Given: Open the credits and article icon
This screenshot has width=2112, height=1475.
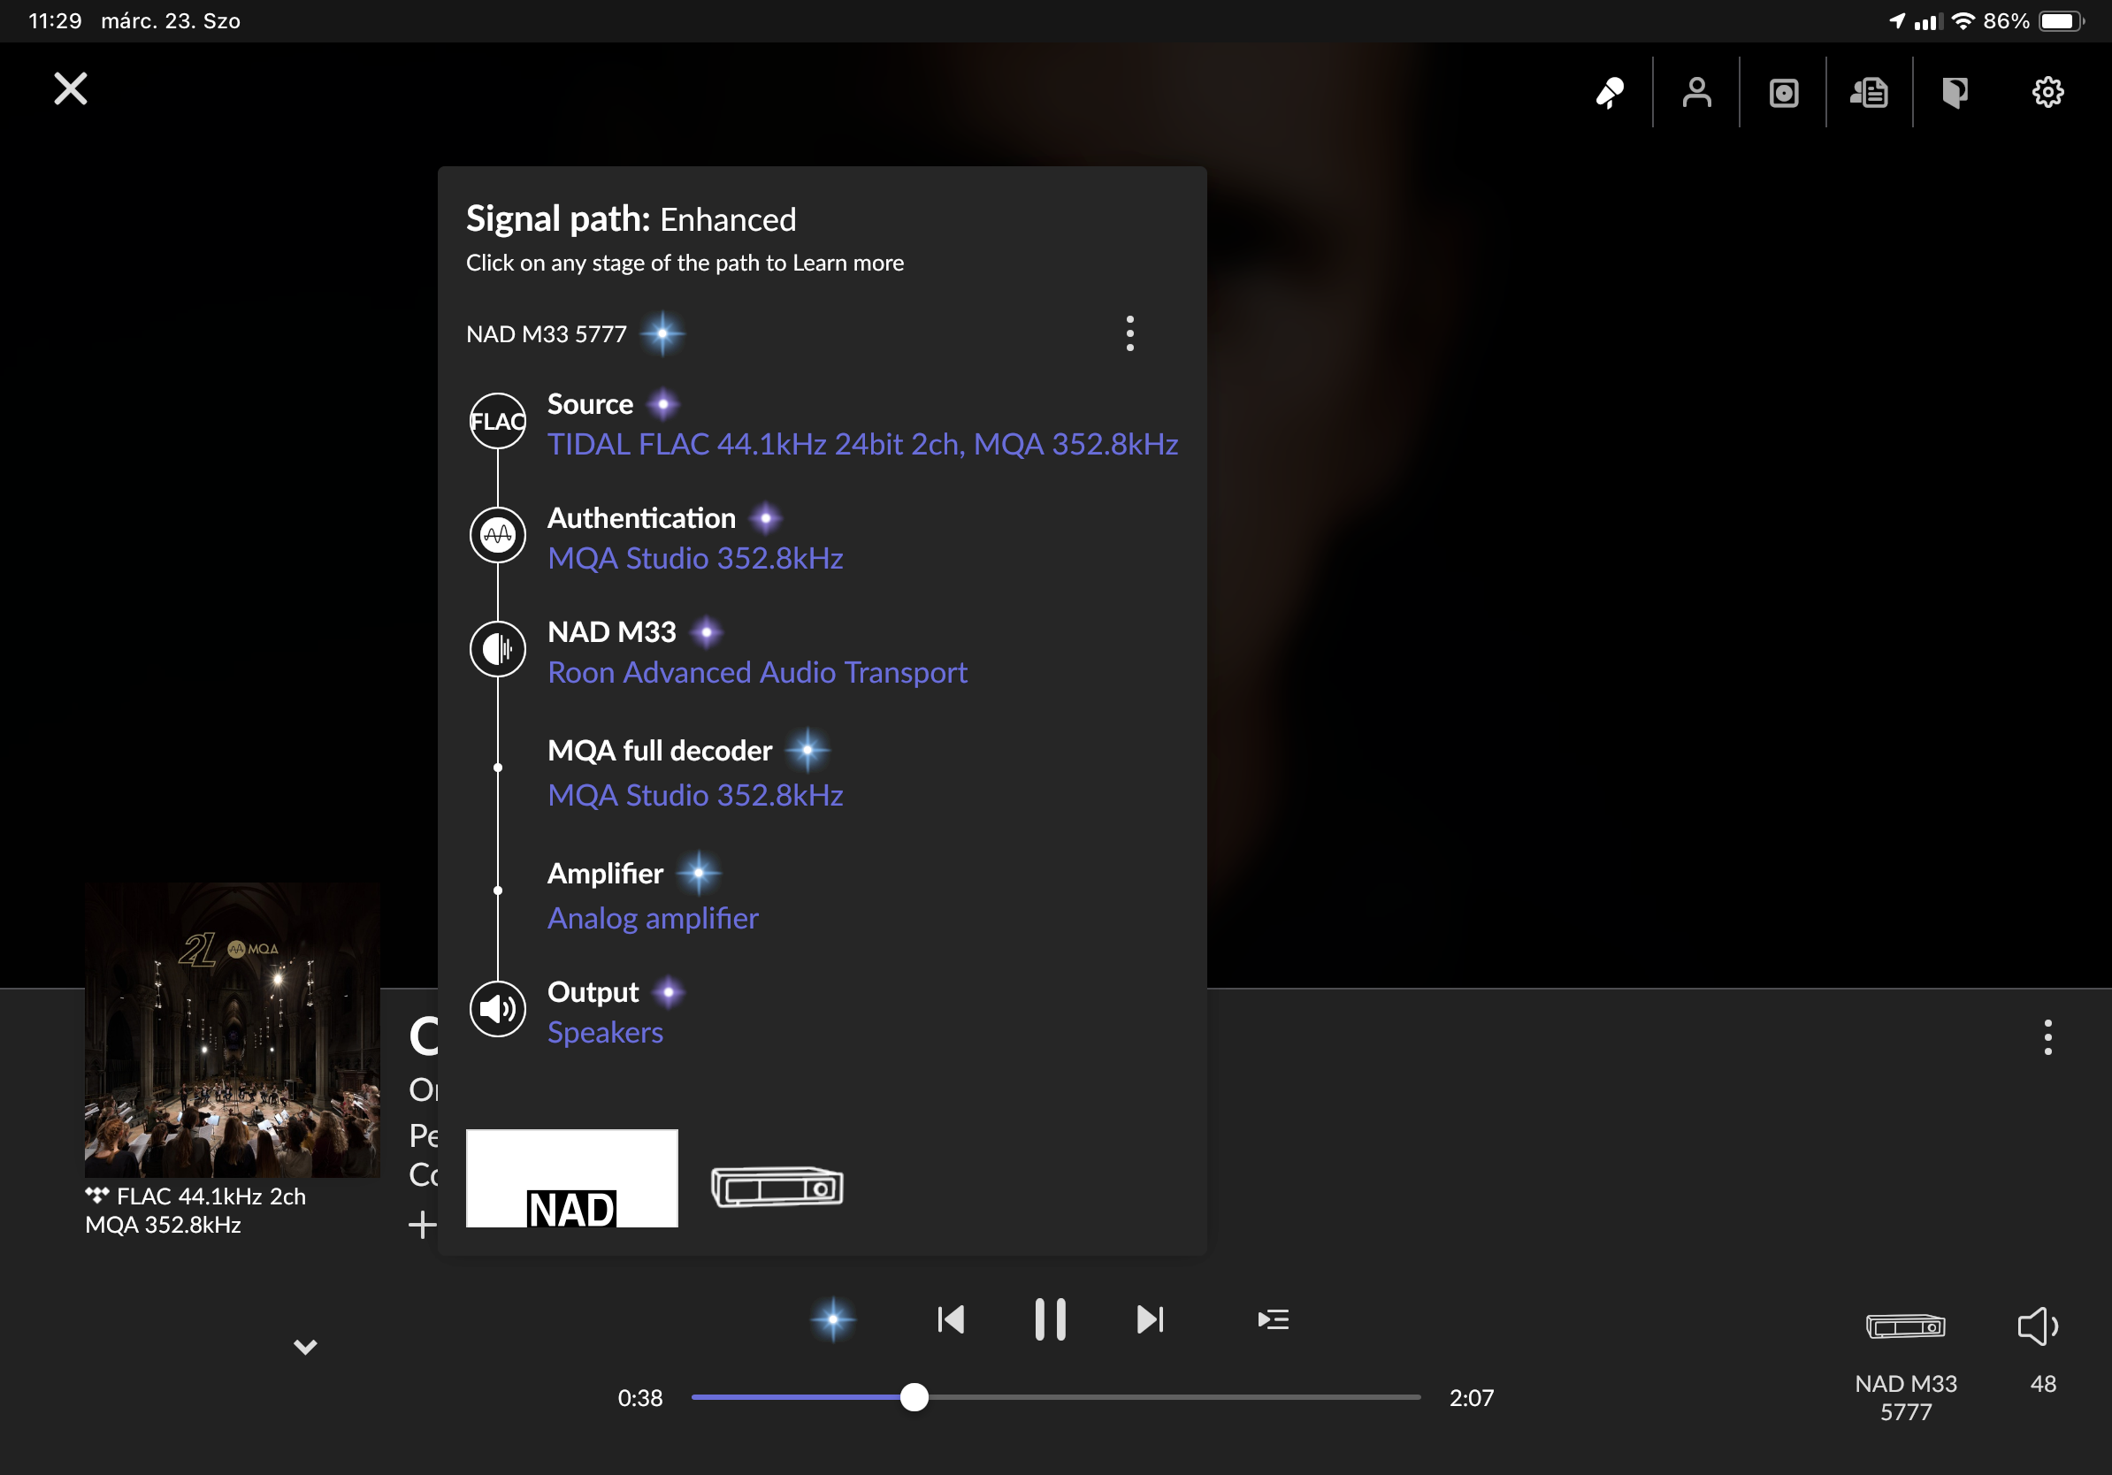Looking at the screenshot, I should pyautogui.click(x=1869, y=93).
